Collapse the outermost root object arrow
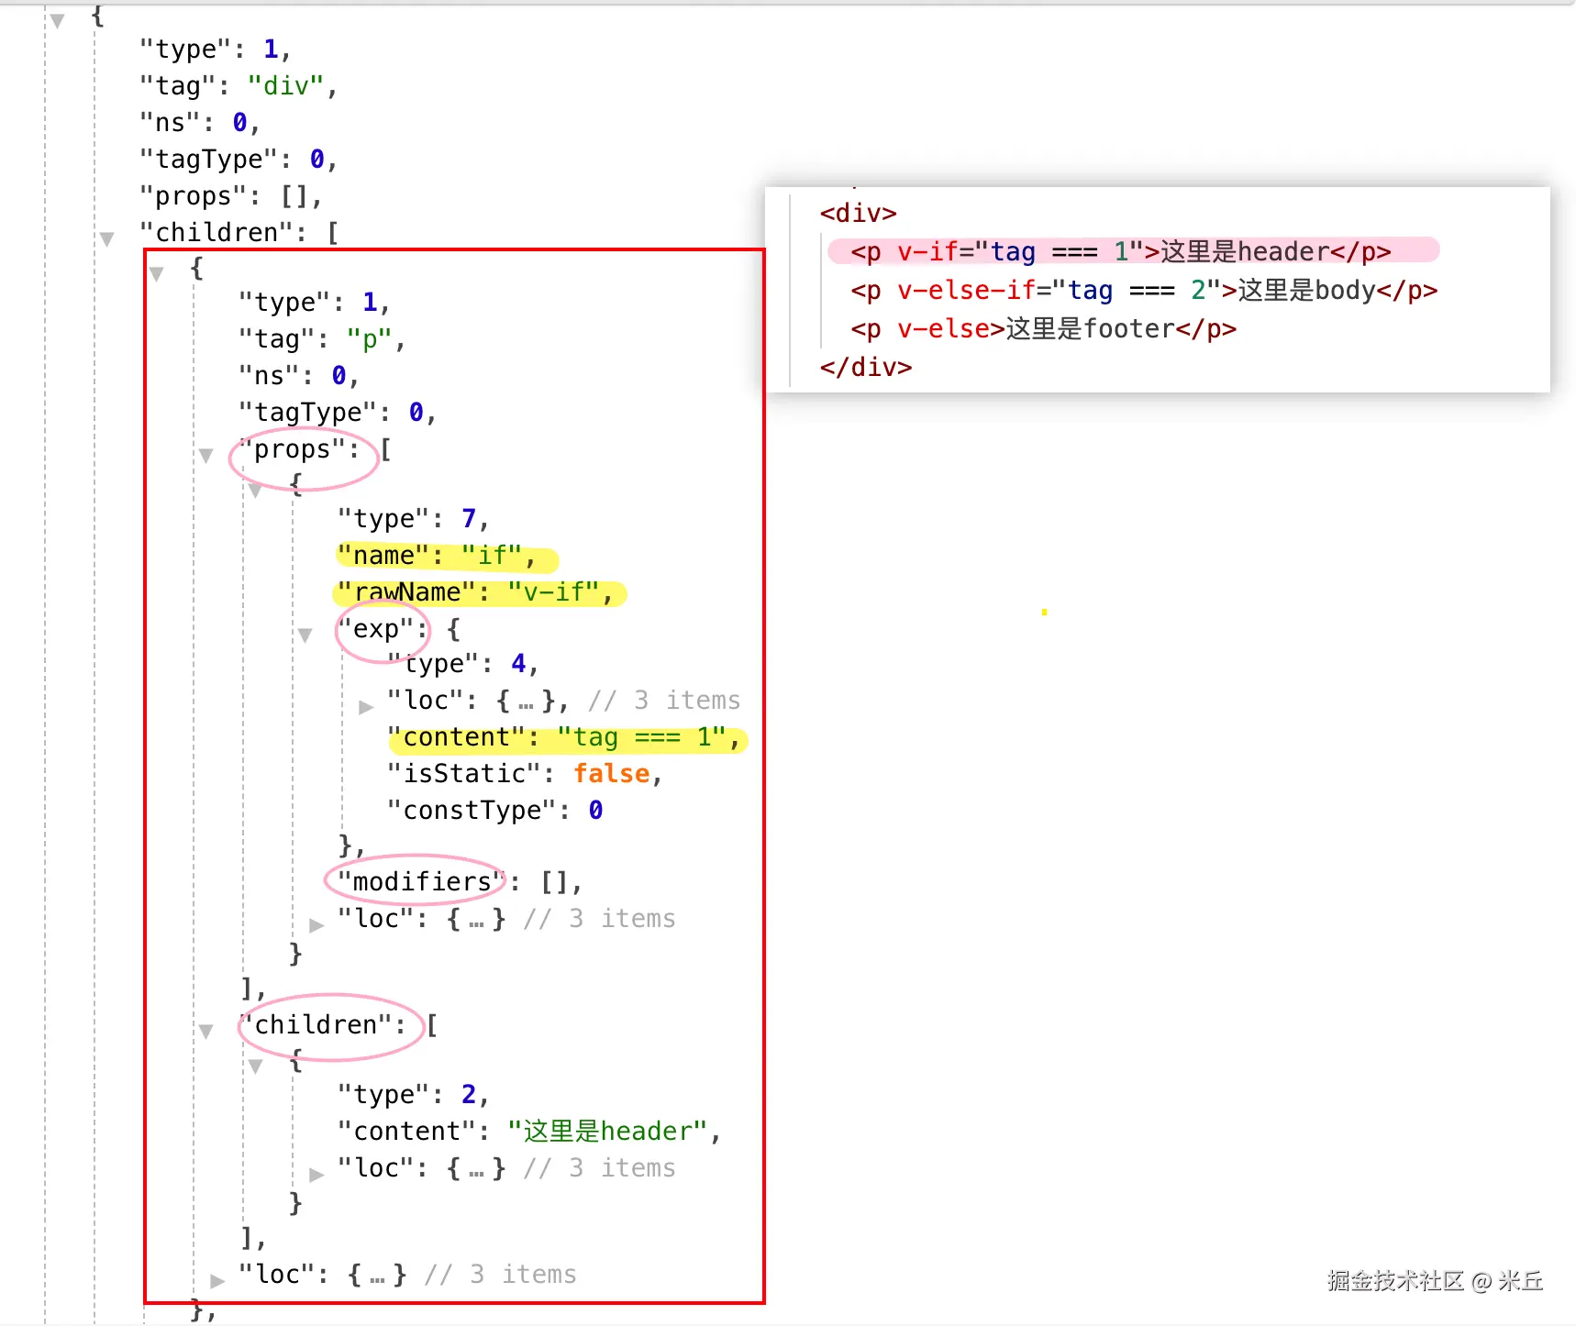This screenshot has height=1326, width=1576. [x=57, y=20]
